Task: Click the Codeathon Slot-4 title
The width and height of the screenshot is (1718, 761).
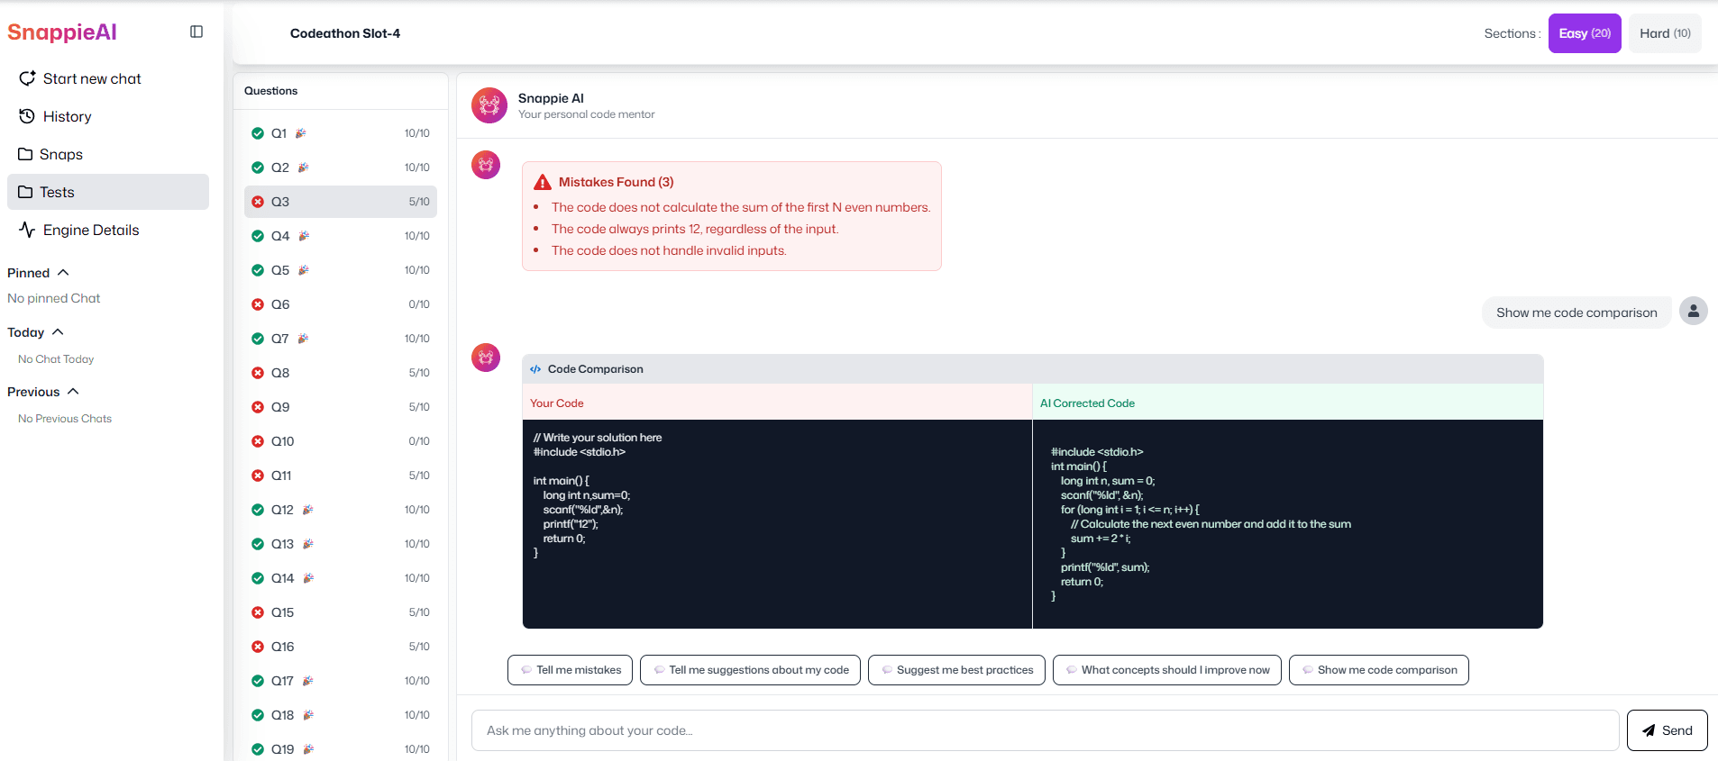Action: click(x=345, y=33)
